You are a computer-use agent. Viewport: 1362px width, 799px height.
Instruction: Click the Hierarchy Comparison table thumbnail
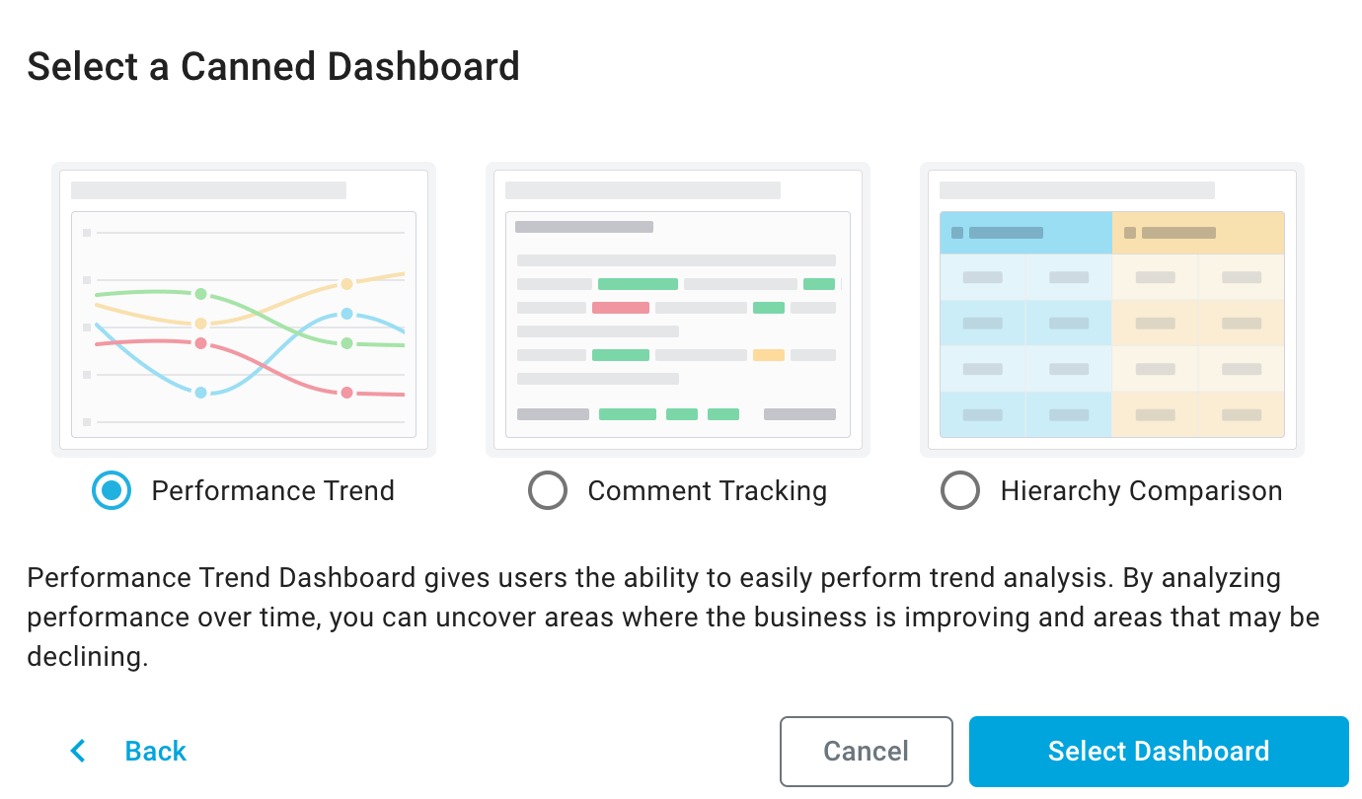pos(1112,310)
